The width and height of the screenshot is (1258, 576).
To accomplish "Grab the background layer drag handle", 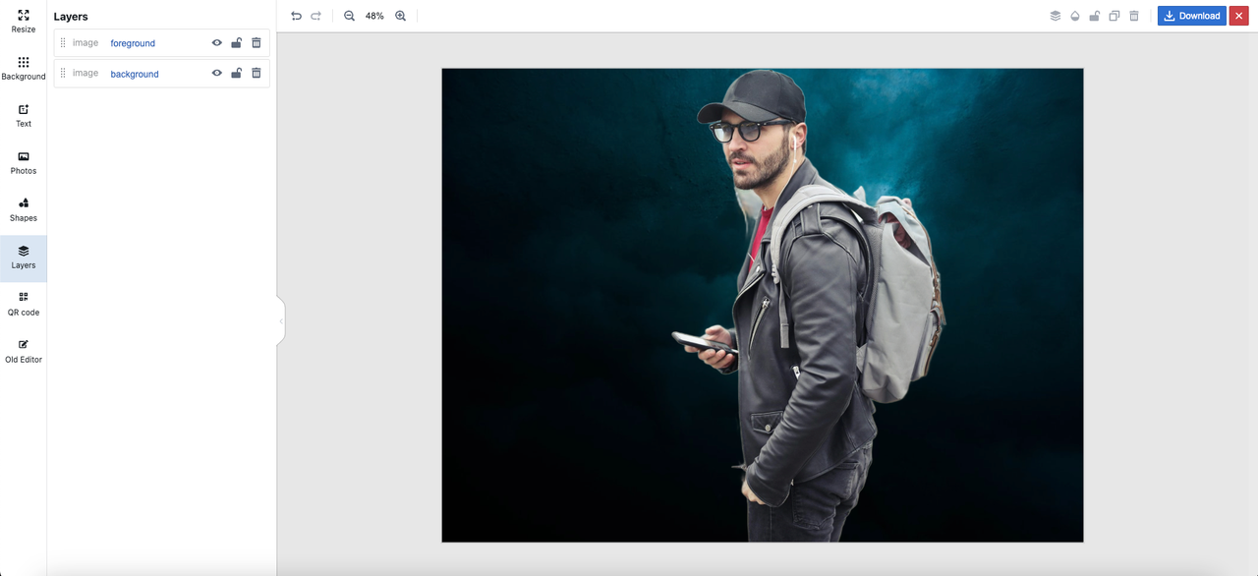I will pos(63,74).
